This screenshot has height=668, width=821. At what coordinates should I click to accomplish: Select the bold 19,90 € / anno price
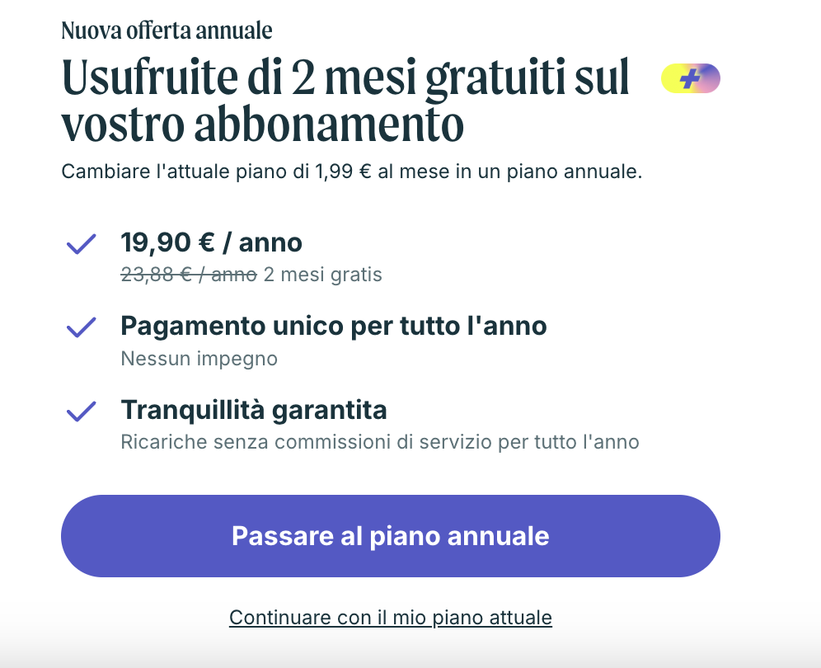(211, 242)
